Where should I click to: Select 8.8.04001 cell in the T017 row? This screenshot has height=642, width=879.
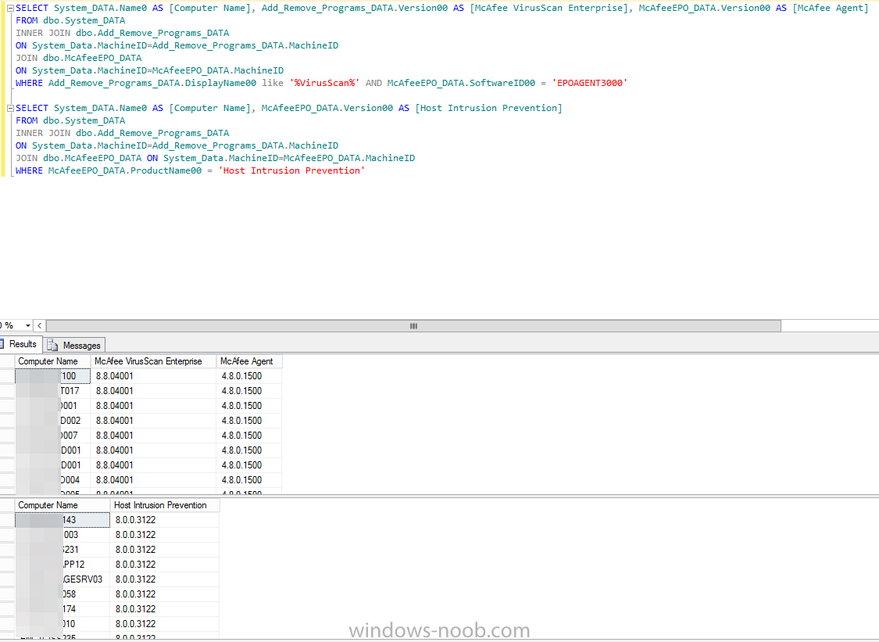point(153,390)
